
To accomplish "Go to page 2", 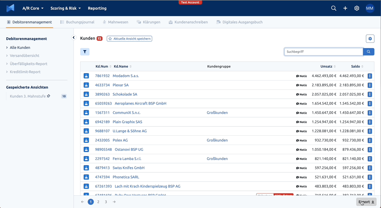I will [98, 202].
